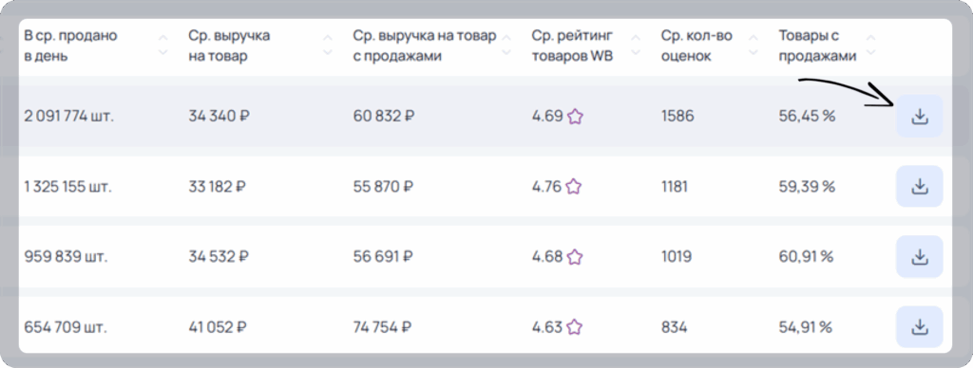Download the row with 654 709 шт.
Viewport: 973px width, 368px height.
click(x=919, y=326)
